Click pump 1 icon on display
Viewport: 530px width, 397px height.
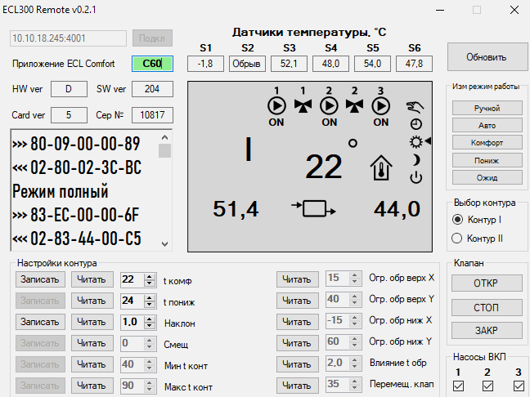(277, 105)
